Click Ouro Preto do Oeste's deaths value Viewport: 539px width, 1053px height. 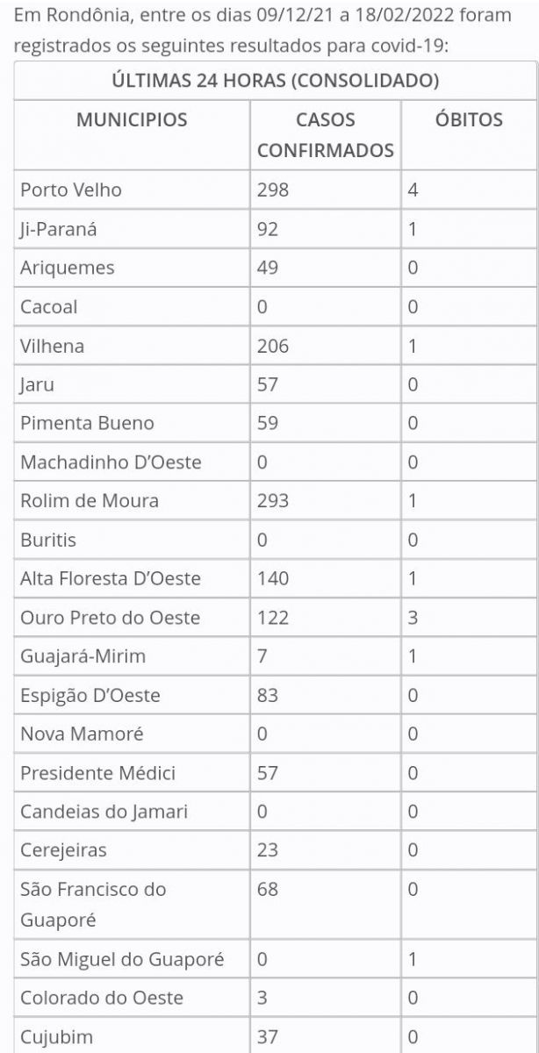[413, 618]
